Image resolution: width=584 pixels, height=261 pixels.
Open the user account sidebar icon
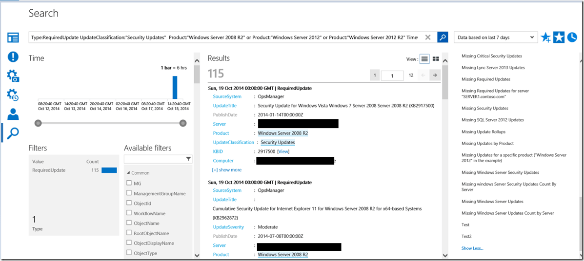[13, 114]
